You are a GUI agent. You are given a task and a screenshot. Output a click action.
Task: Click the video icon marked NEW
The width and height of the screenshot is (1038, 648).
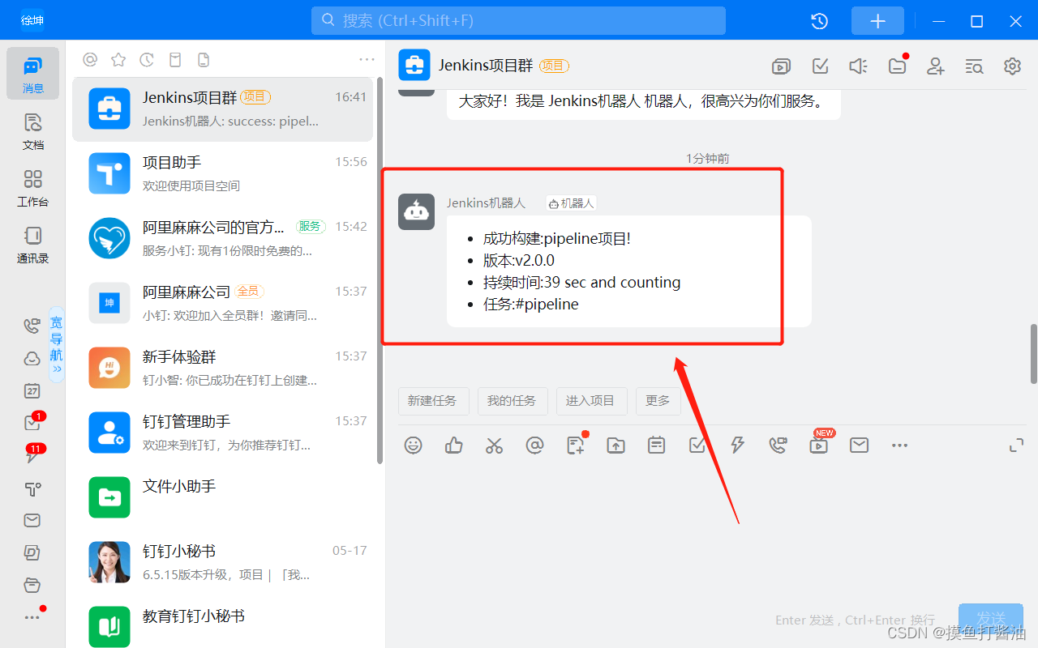pos(820,442)
